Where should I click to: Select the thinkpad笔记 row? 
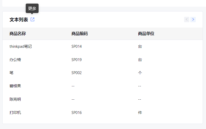[103, 46]
